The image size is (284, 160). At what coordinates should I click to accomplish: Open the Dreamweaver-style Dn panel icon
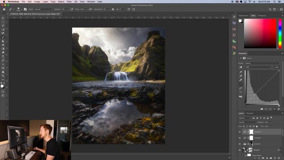click(x=234, y=47)
